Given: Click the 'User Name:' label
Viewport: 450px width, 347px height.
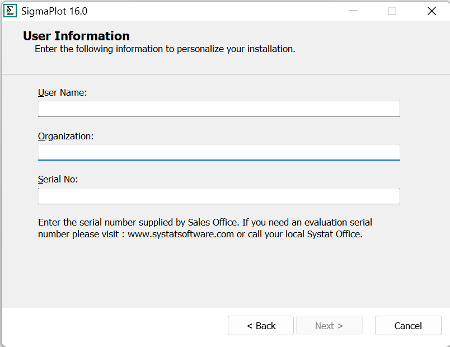Looking at the screenshot, I should (x=62, y=92).
